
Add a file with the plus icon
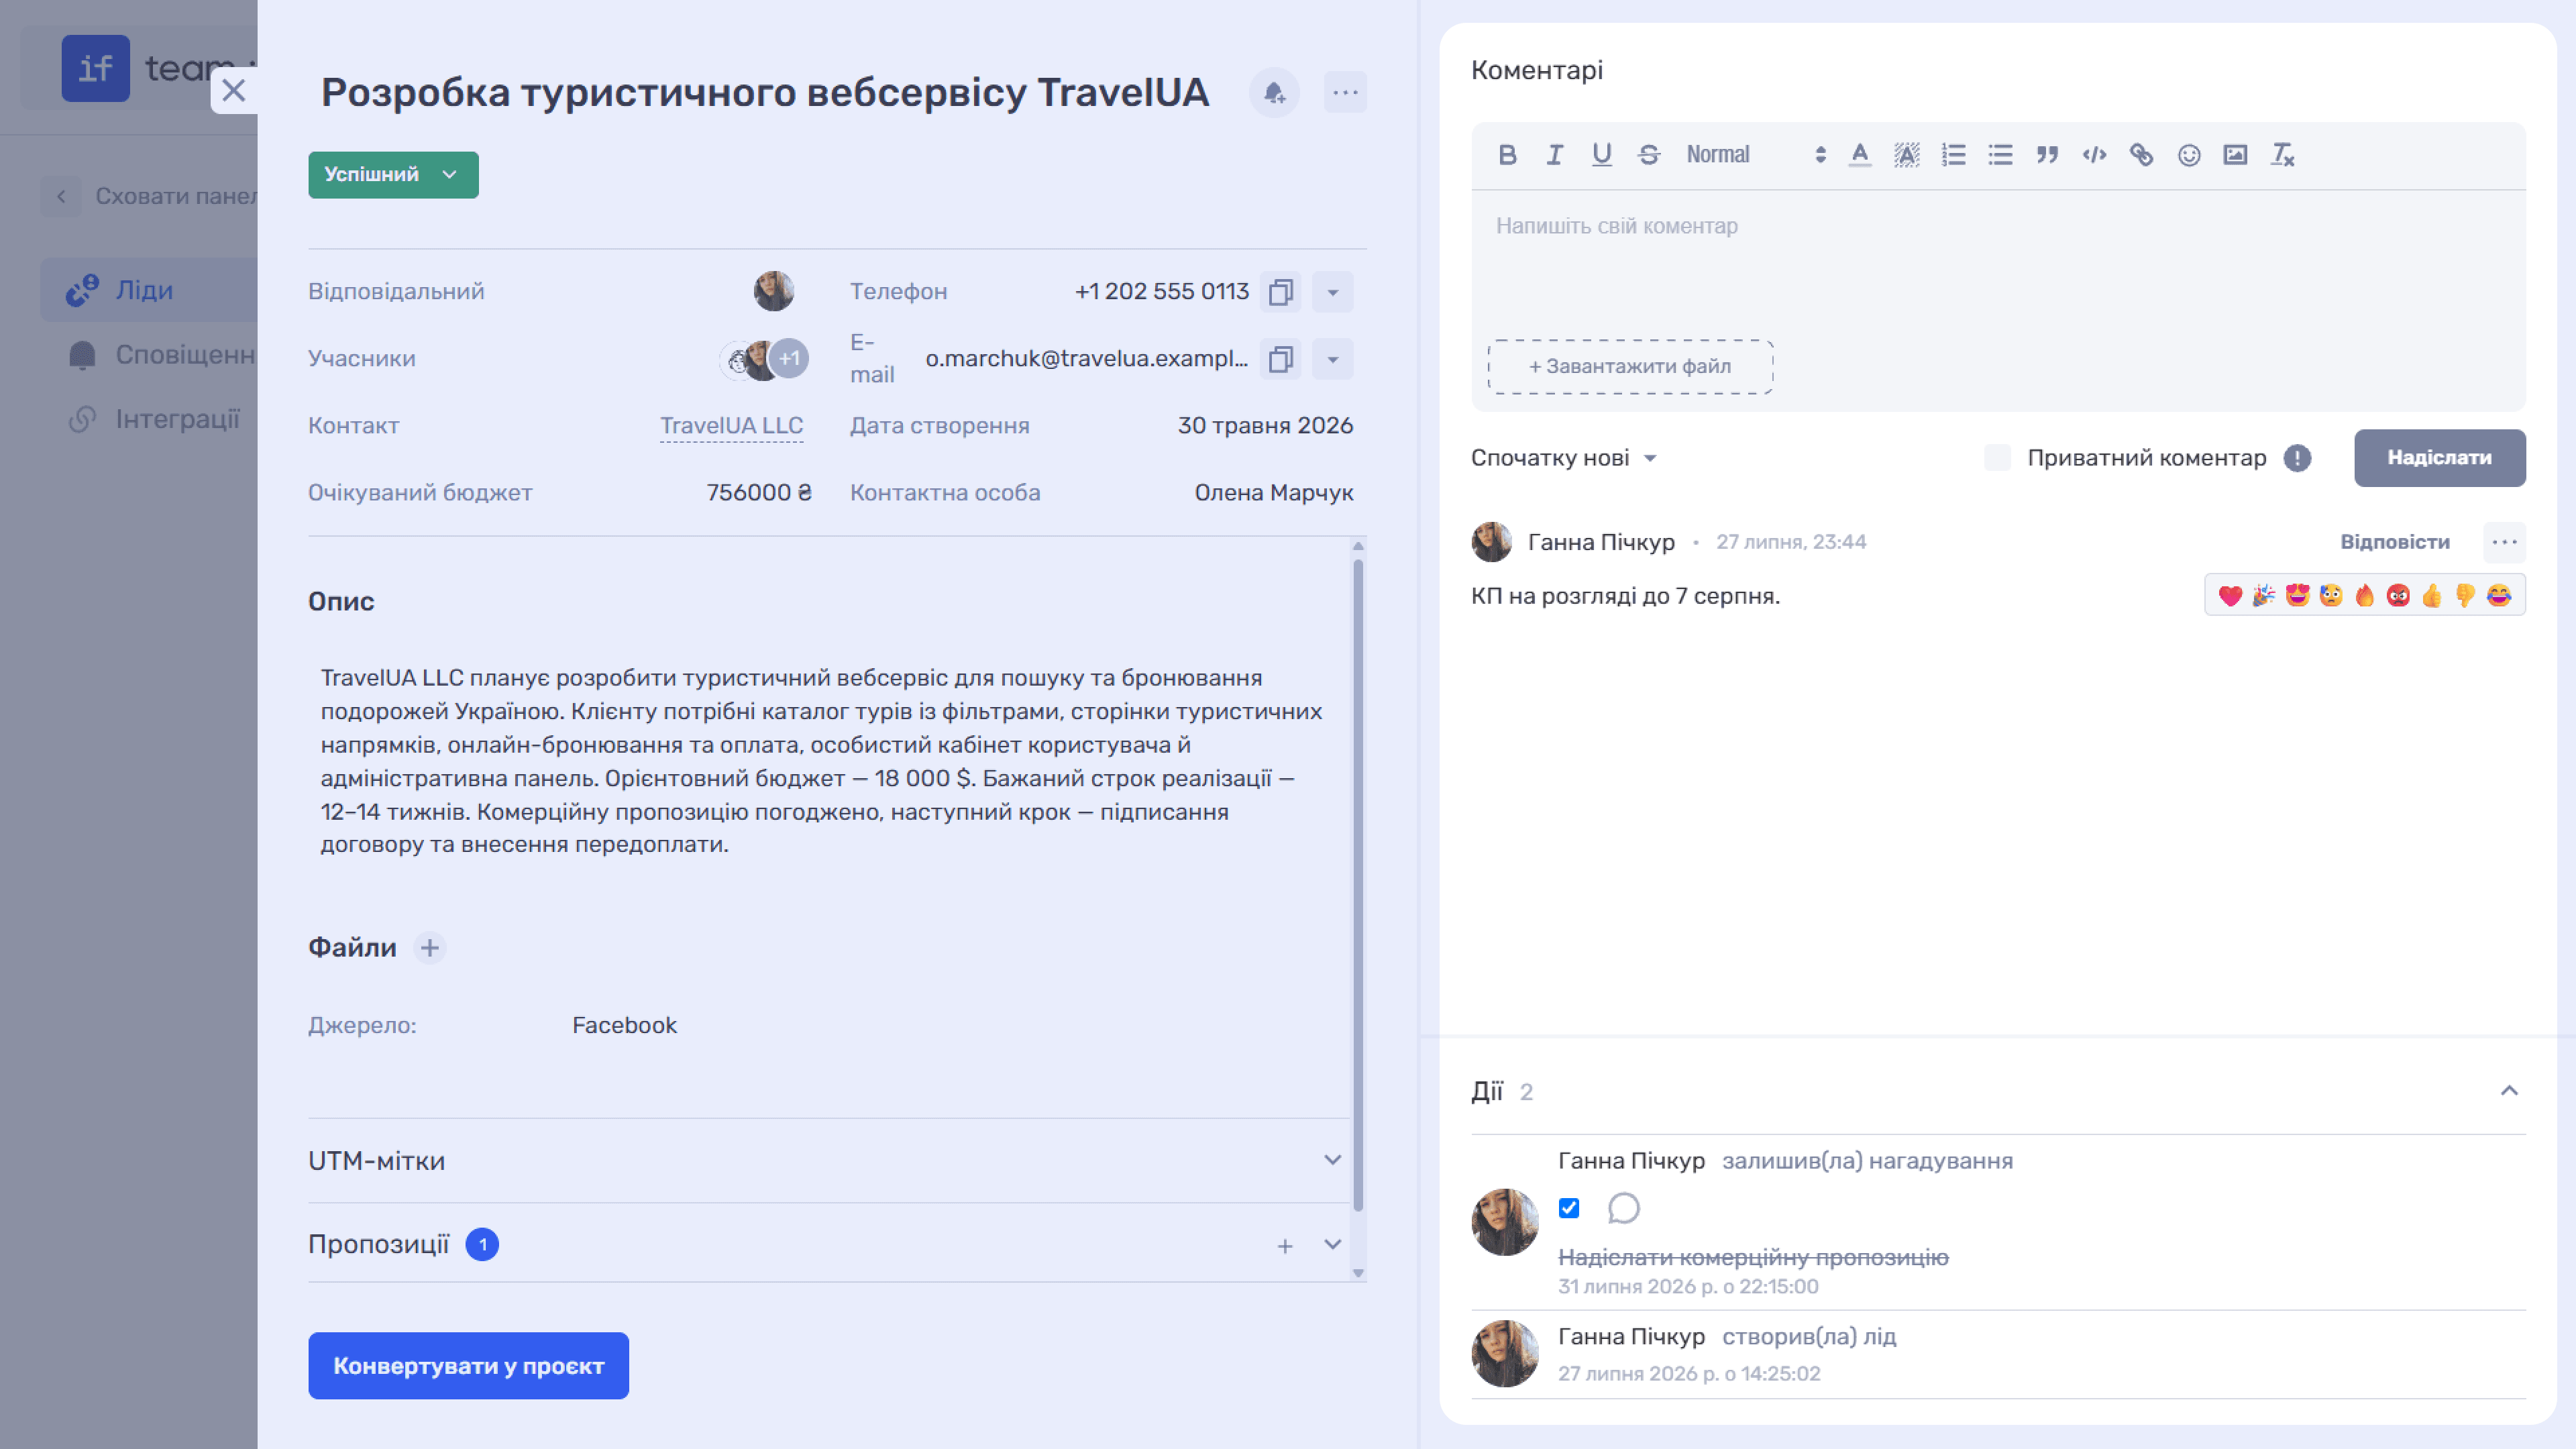429,948
